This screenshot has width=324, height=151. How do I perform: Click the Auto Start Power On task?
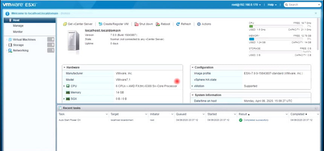click(70, 120)
